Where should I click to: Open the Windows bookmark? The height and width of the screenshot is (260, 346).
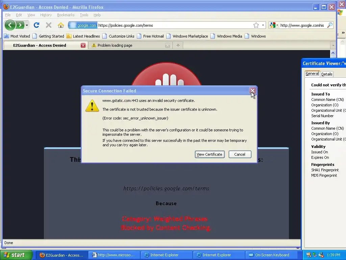click(255, 36)
